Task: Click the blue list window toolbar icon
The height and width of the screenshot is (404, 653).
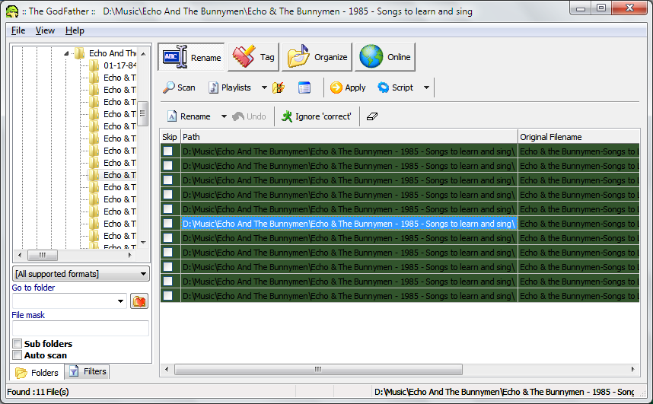Action: pyautogui.click(x=304, y=87)
